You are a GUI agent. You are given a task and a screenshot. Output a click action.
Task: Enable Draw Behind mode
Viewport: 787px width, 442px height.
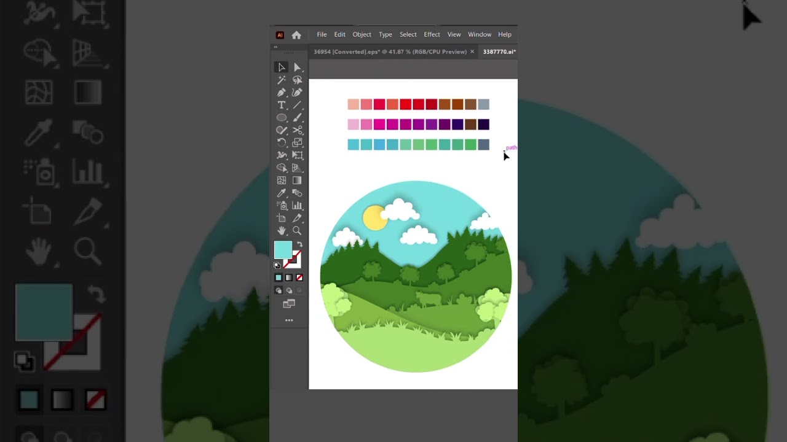click(289, 290)
